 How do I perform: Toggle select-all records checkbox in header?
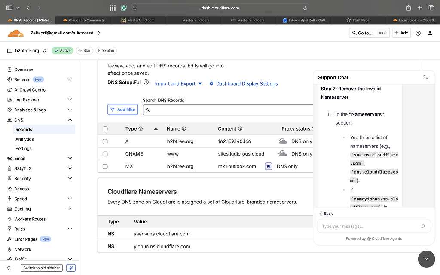coord(105,129)
